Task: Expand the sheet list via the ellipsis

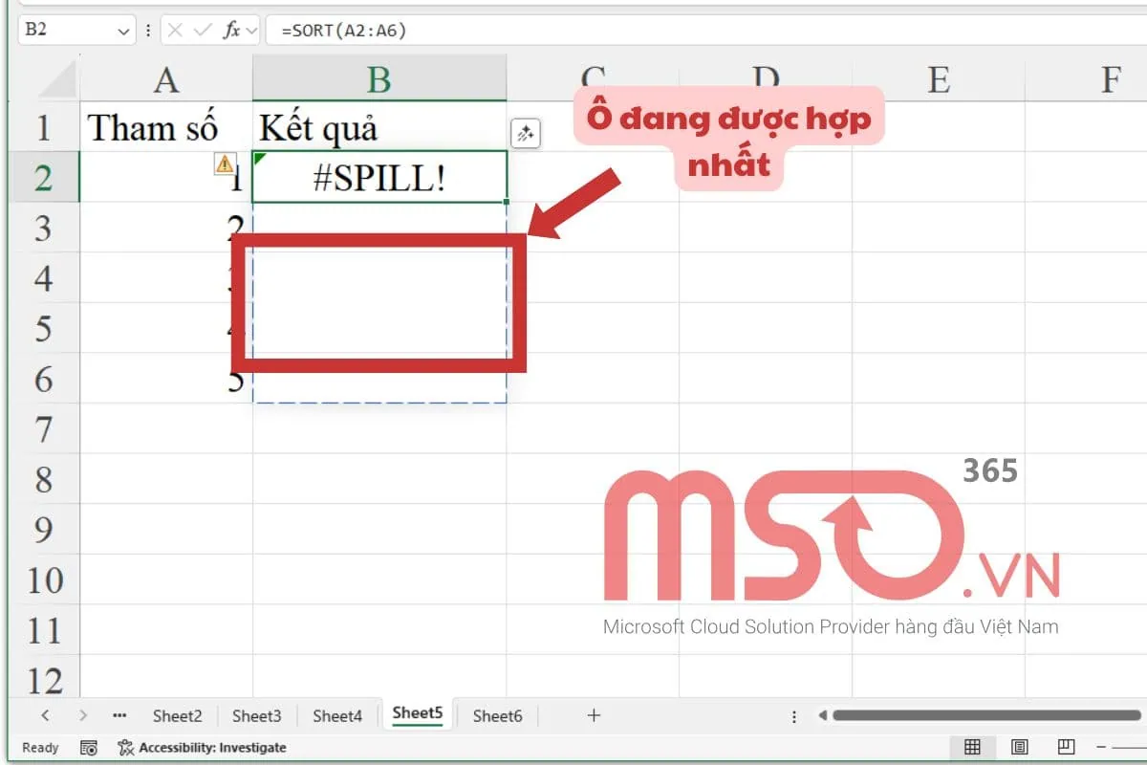Action: 119,714
